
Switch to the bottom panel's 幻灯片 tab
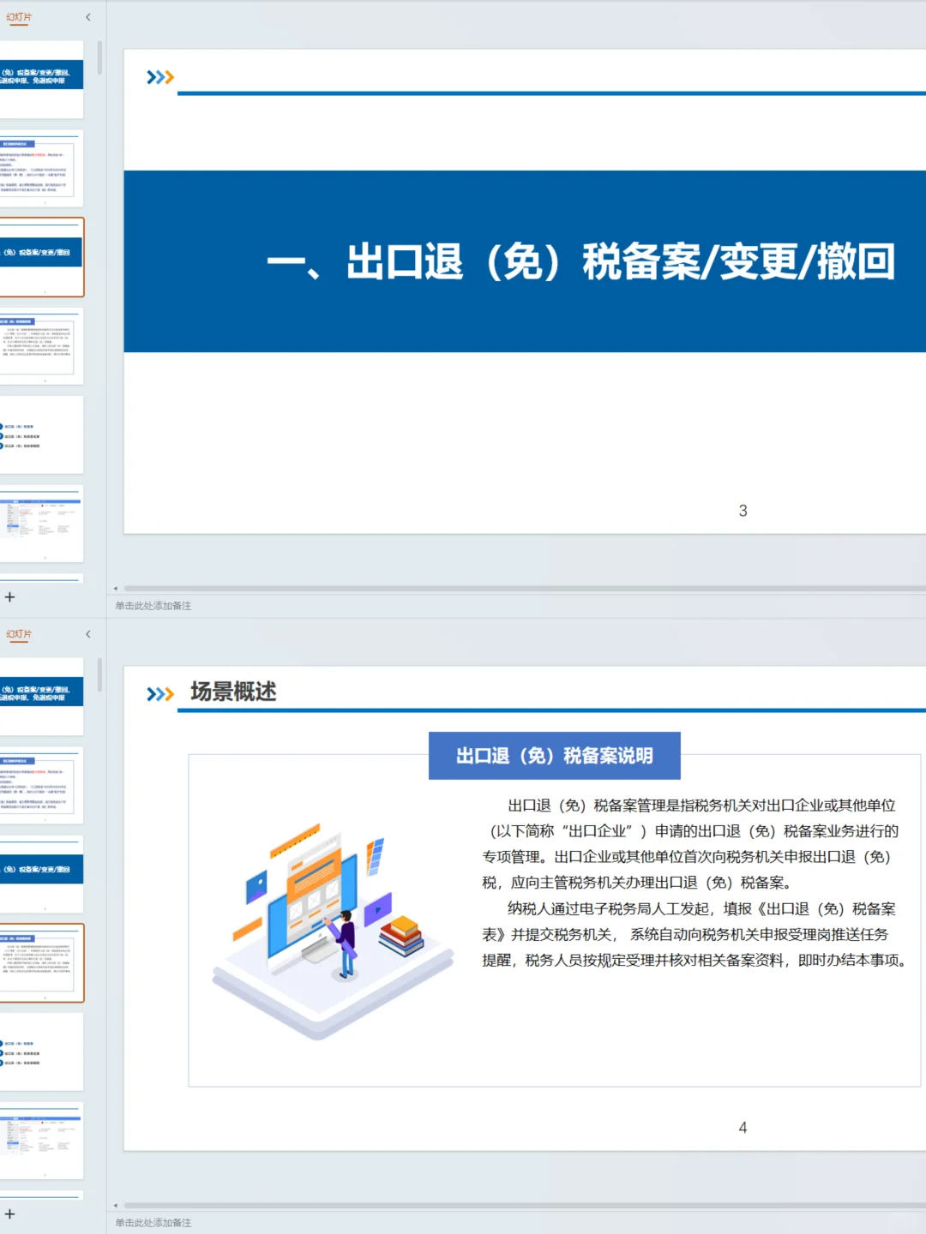point(19,633)
